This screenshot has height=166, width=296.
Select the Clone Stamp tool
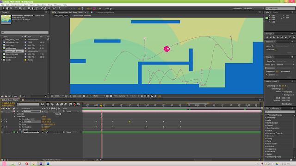point(45,8)
